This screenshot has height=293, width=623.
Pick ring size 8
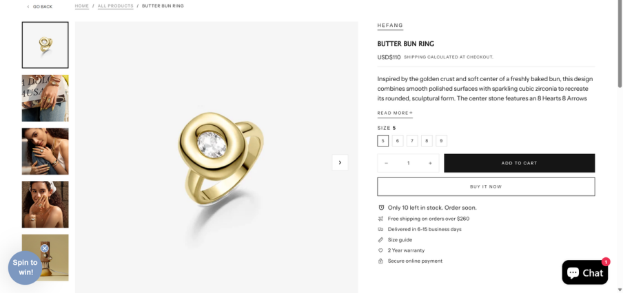(427, 141)
